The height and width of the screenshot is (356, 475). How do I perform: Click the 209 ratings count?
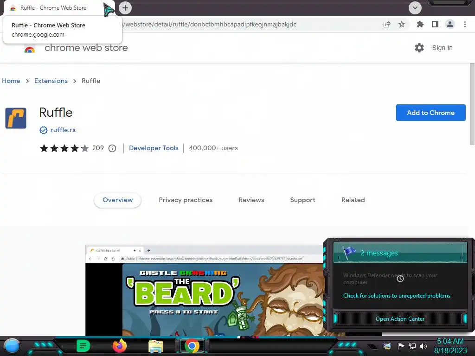click(x=98, y=148)
